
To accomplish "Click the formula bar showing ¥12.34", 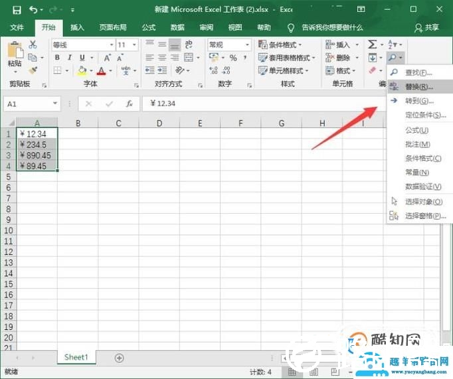I will click(x=263, y=104).
